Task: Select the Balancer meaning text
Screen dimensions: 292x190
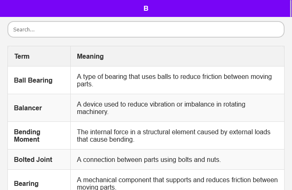Action: (x=161, y=108)
